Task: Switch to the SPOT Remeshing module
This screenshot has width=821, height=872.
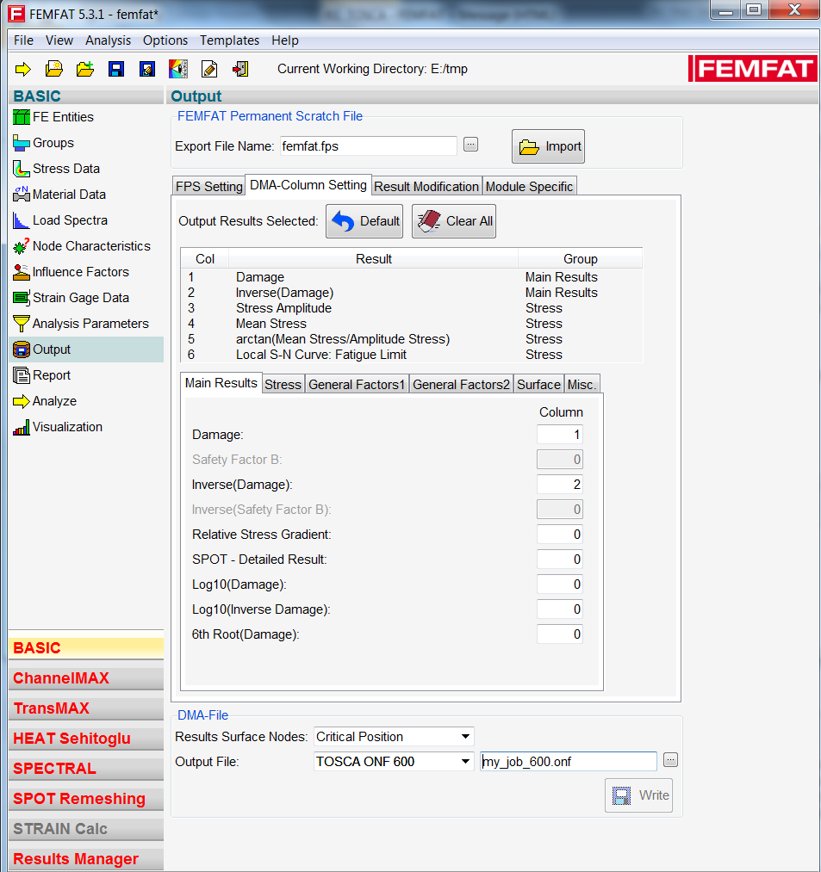Action: (x=86, y=799)
